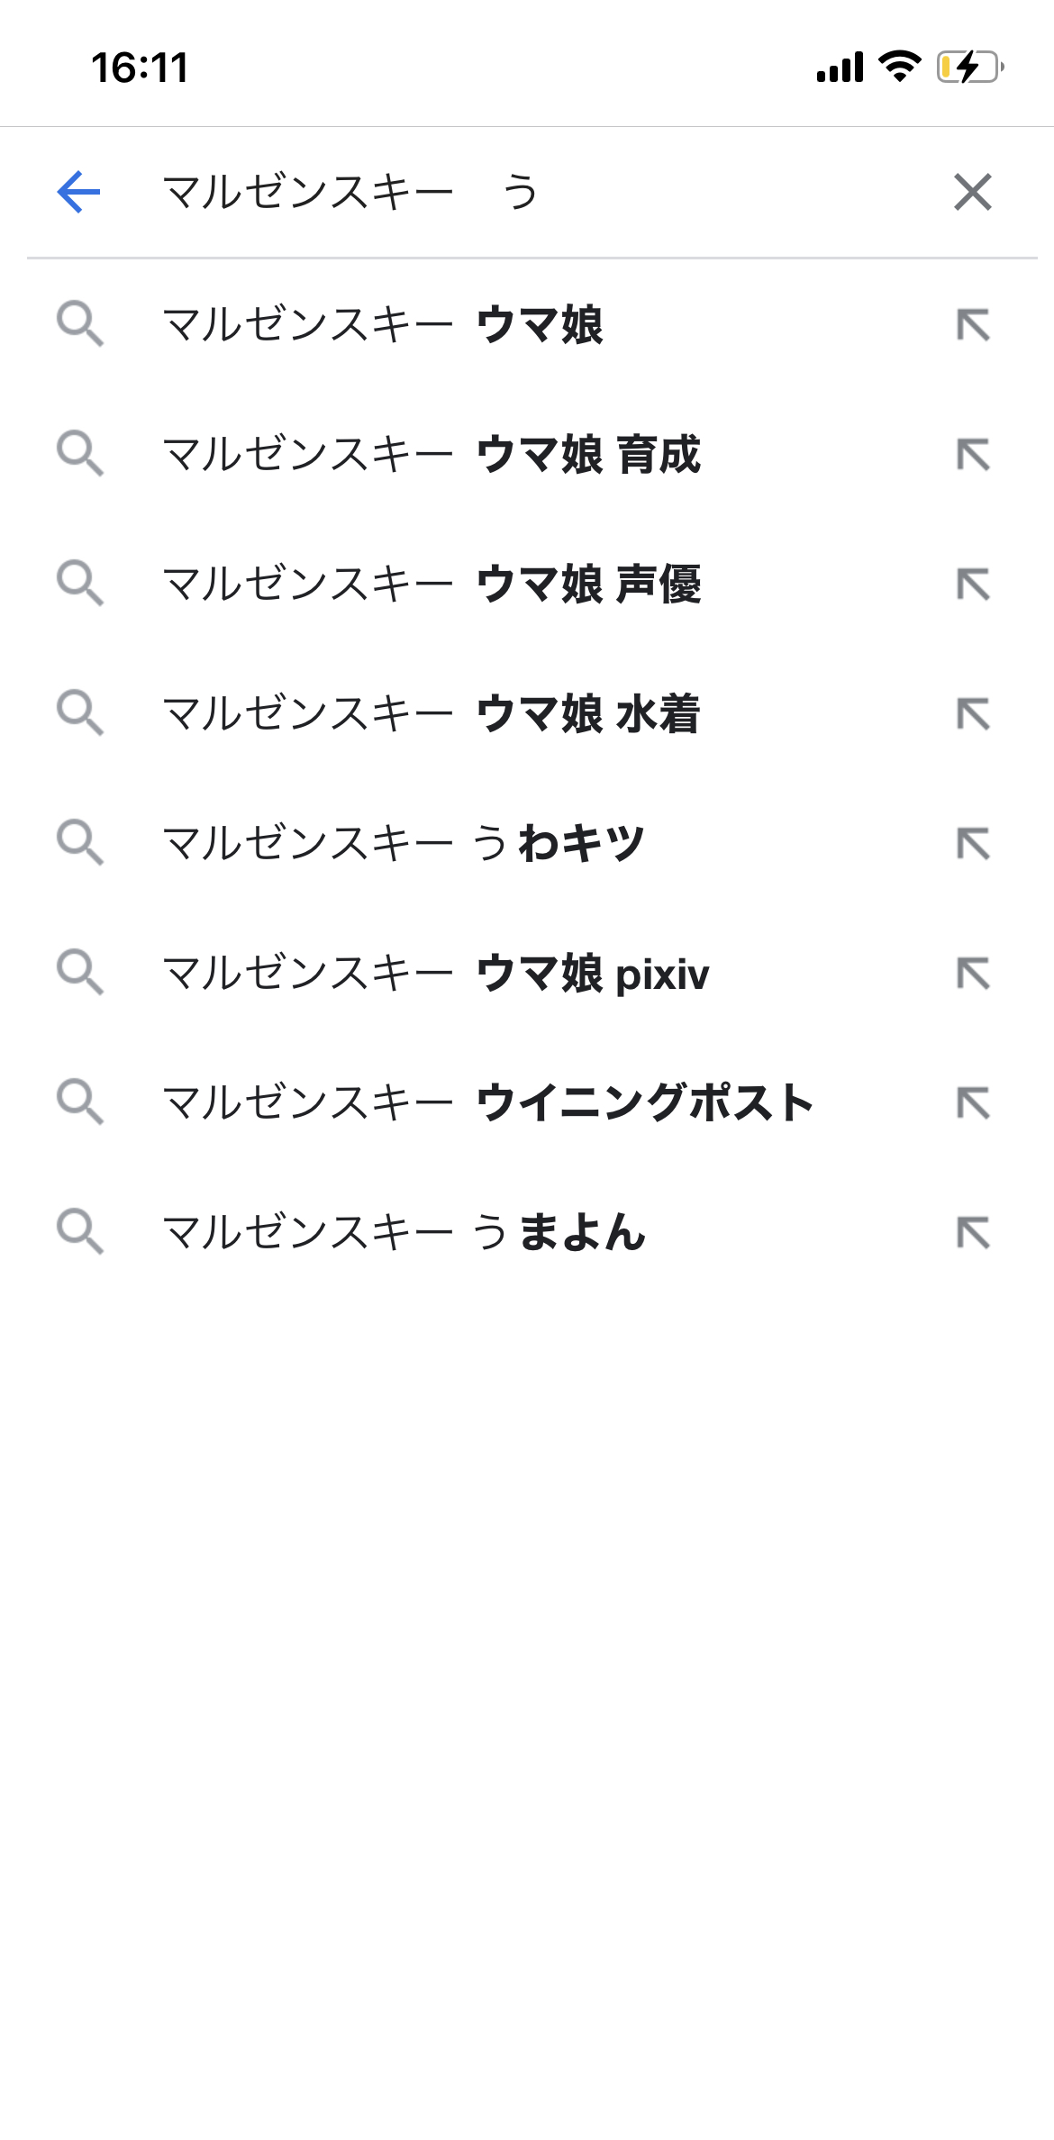1054x2140 pixels.
Task: Fill search with ウマ娘 育成 arrow
Action: click(973, 455)
